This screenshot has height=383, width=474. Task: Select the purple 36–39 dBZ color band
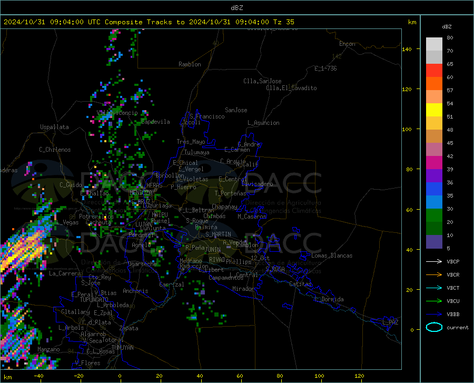click(434, 176)
